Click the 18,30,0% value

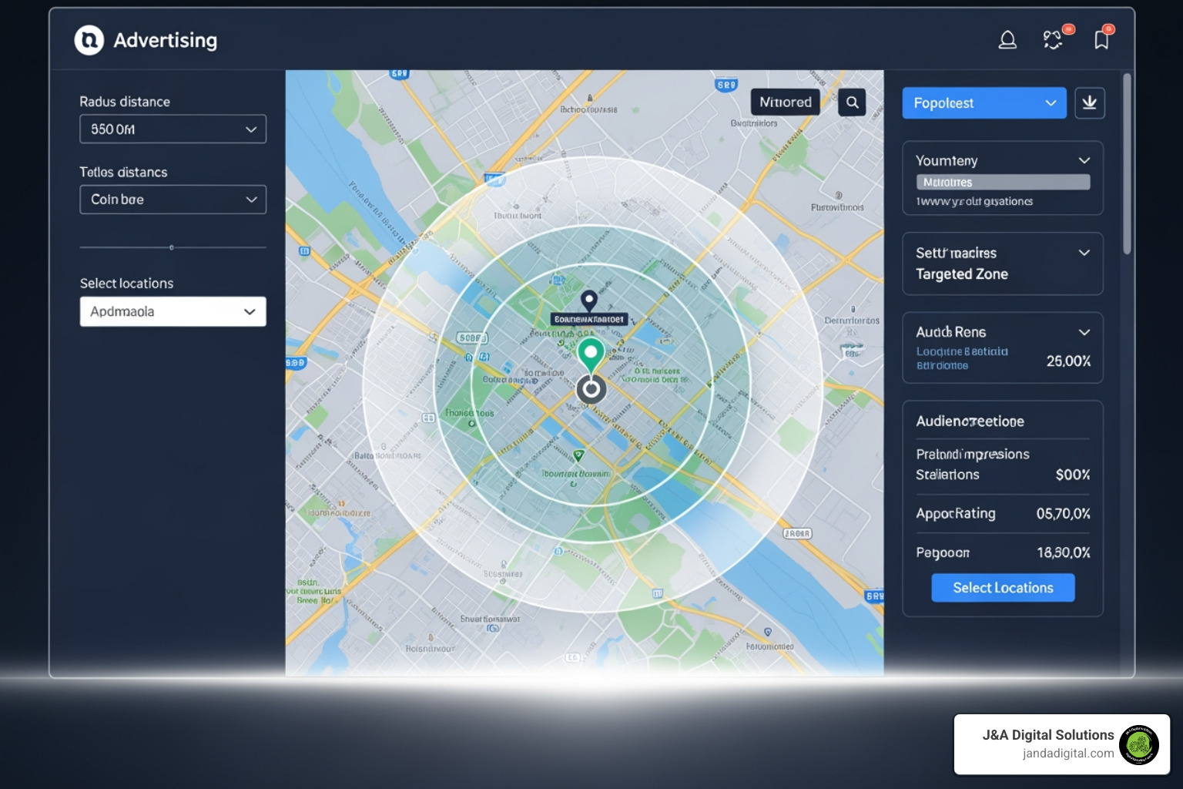[x=1064, y=552]
